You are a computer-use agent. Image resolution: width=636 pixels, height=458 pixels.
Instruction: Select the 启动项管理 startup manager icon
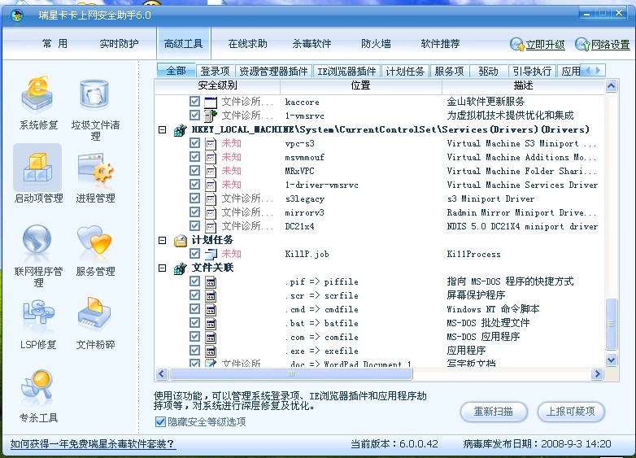(x=37, y=168)
